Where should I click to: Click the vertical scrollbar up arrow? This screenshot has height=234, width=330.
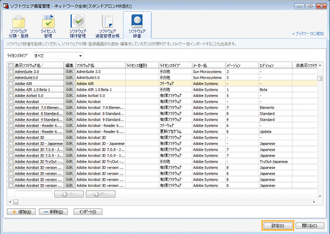(x=320, y=65)
